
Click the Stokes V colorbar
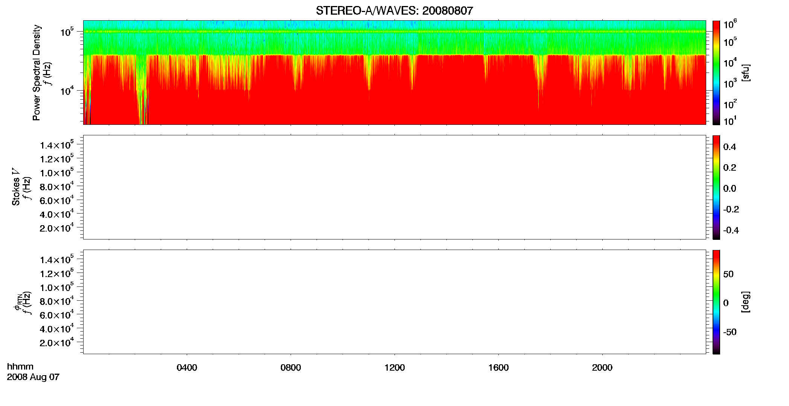(x=716, y=187)
